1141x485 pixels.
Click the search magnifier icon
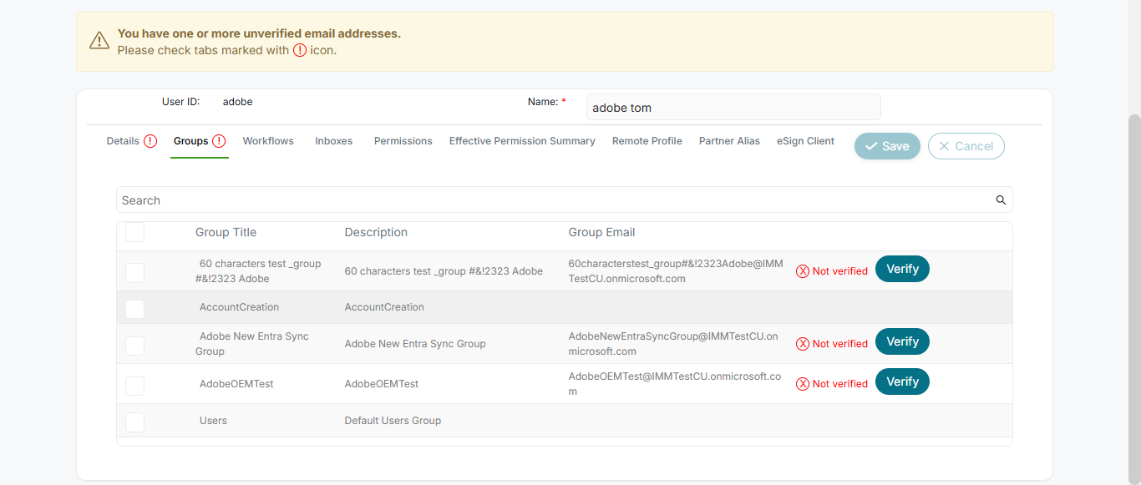[x=1001, y=200]
